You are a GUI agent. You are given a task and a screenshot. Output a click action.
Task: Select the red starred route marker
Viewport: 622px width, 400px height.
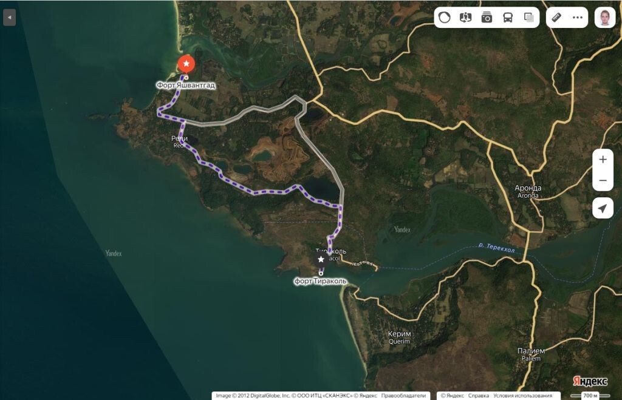point(186,64)
